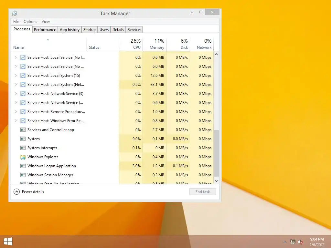Screen dimensions: 331x248
Task: Open the View menu
Action: click(x=46, y=22)
